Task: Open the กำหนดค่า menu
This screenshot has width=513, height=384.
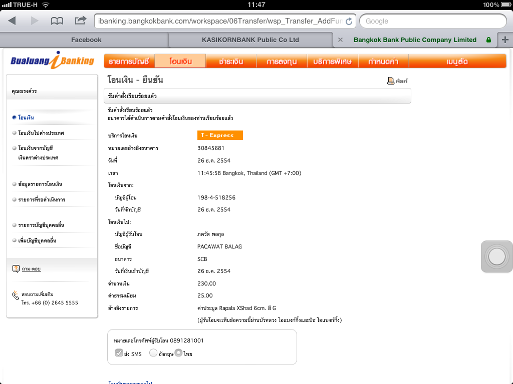Action: 383,61
